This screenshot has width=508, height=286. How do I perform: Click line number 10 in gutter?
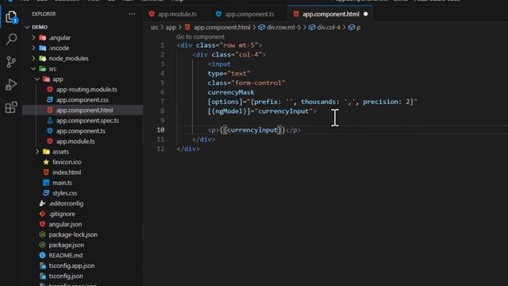pyautogui.click(x=160, y=130)
